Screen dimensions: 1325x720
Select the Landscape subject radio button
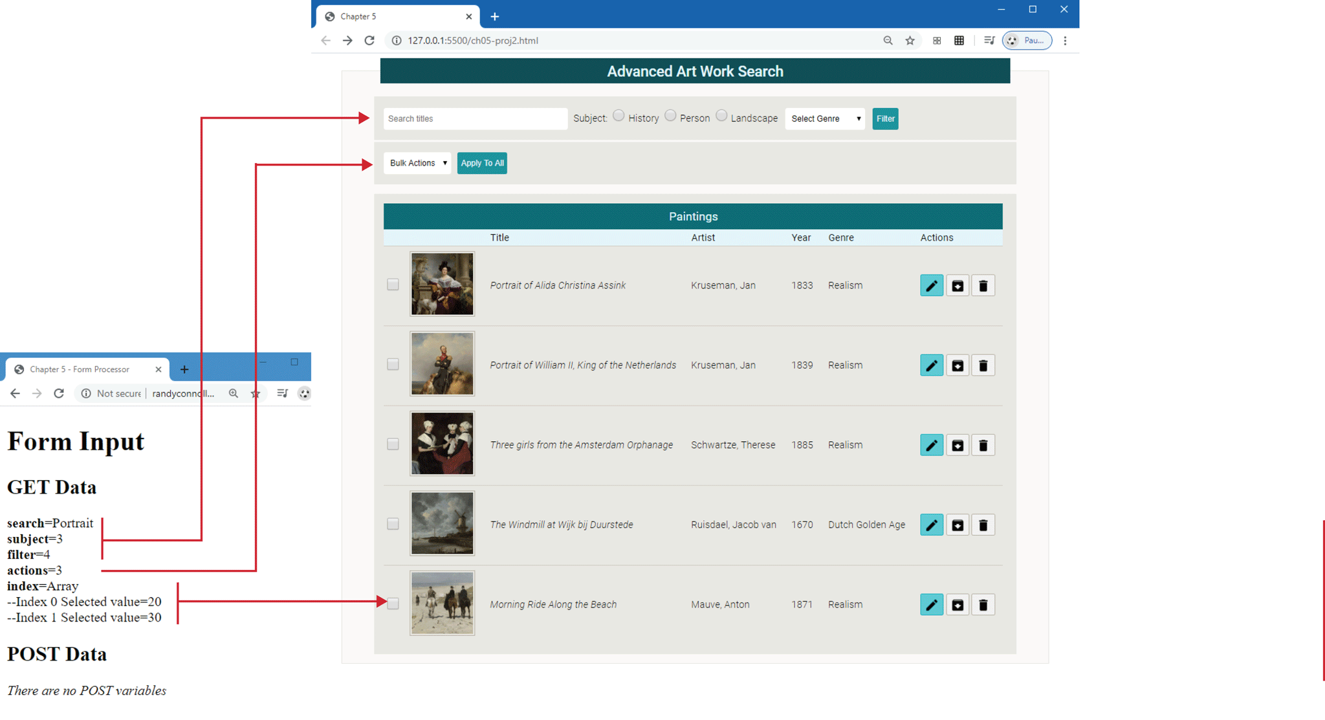click(x=721, y=116)
